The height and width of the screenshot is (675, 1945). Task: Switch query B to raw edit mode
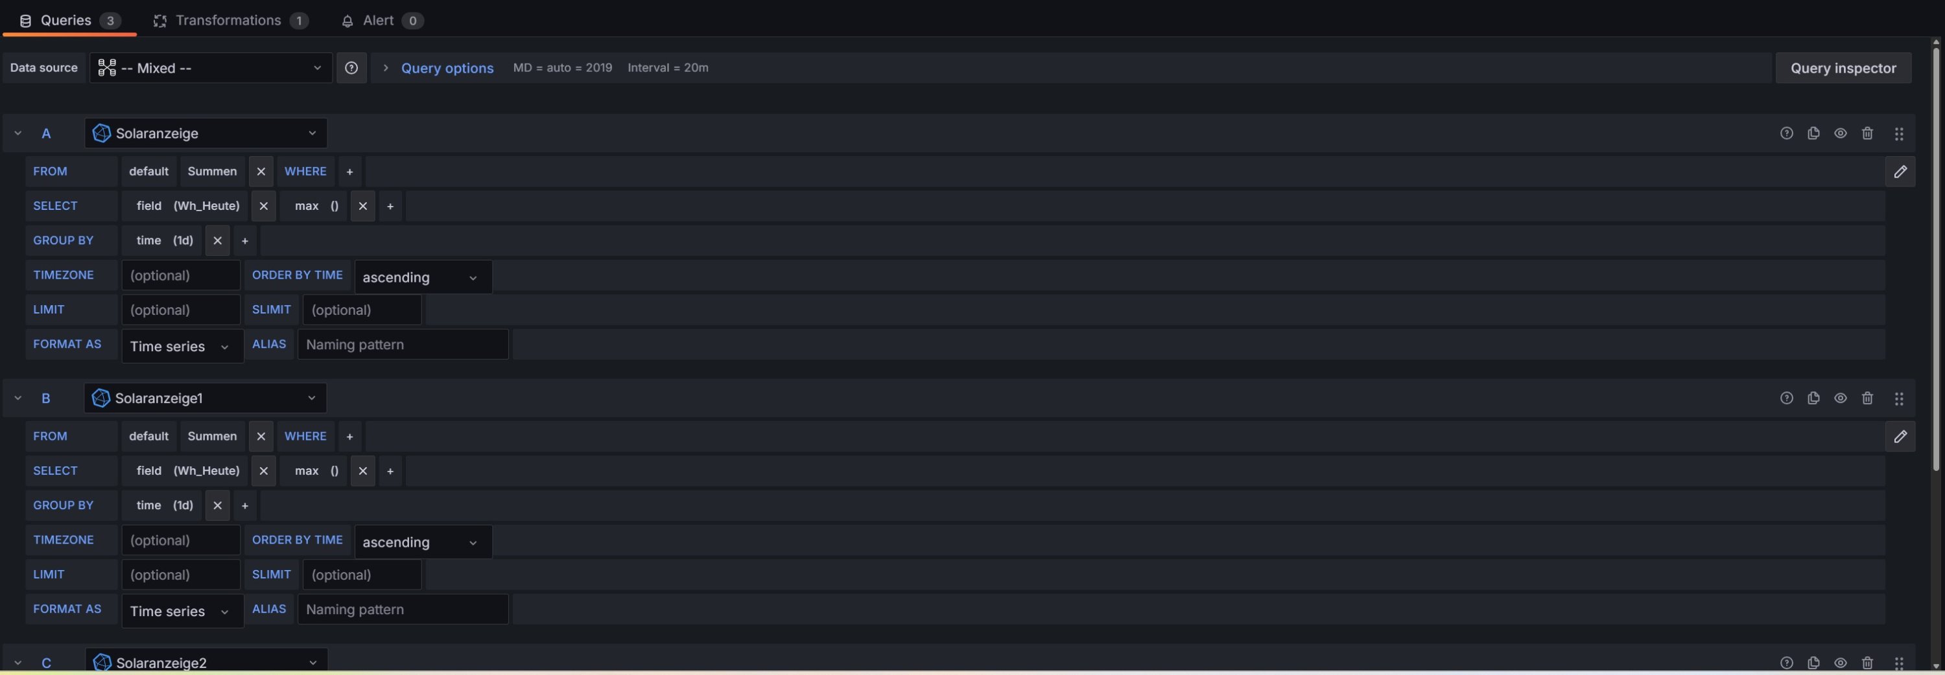pyautogui.click(x=1900, y=437)
